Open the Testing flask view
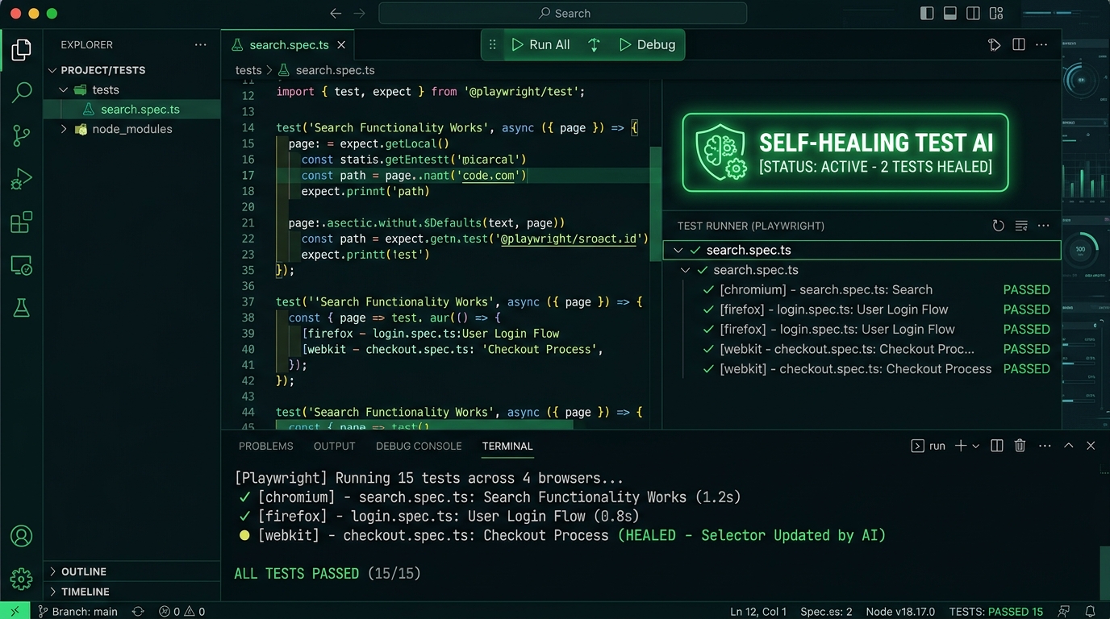 tap(22, 307)
